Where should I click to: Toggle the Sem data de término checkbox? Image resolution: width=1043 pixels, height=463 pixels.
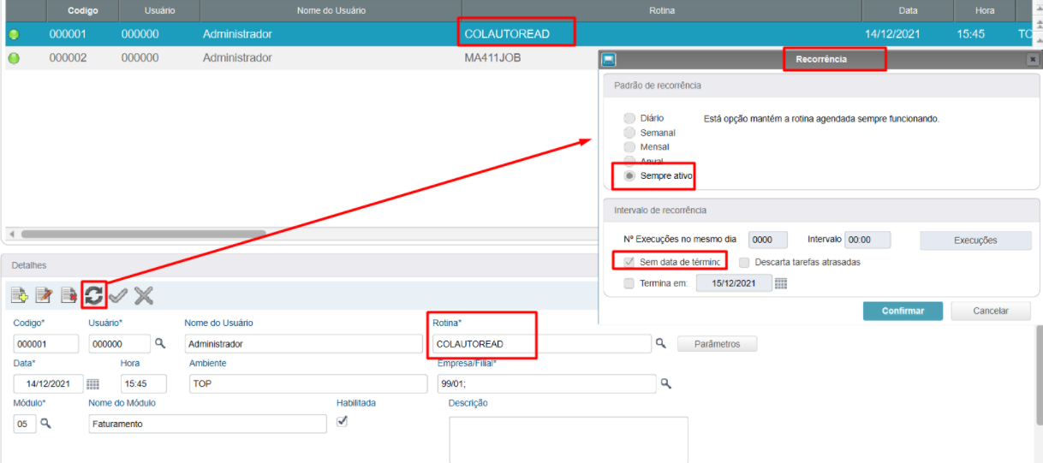point(629,262)
